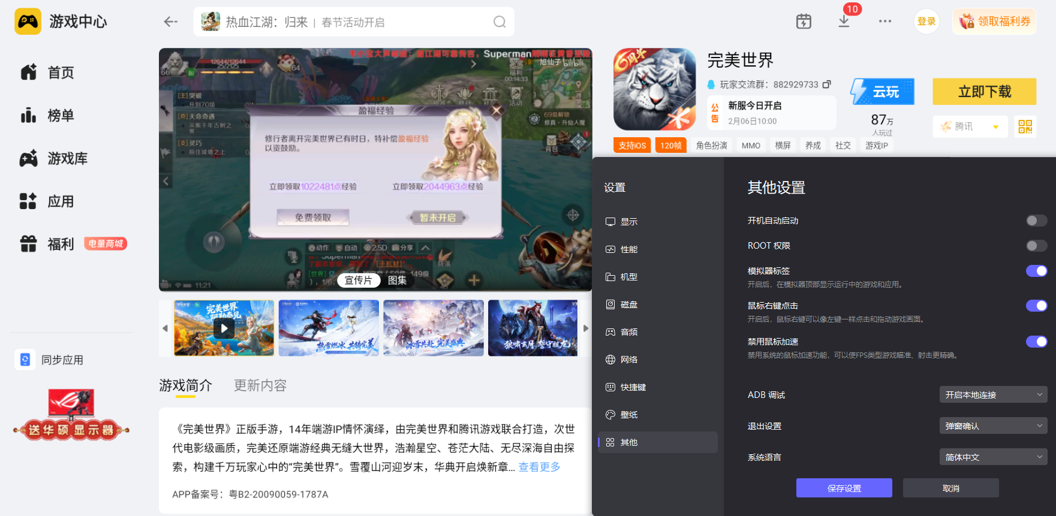Click the 壁纸 palette icon
This screenshot has height=516, width=1056.
point(610,415)
